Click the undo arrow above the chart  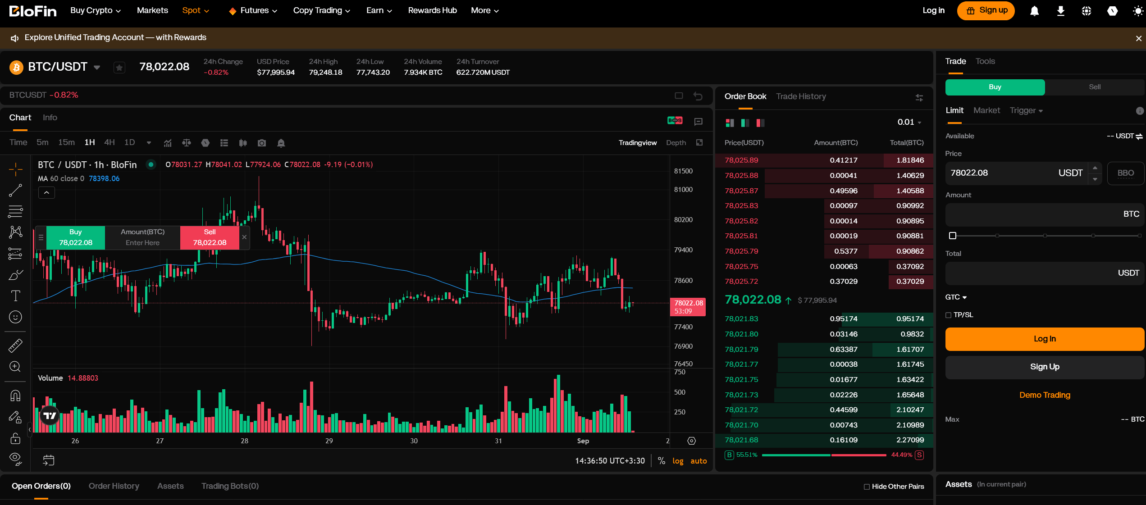click(x=698, y=96)
